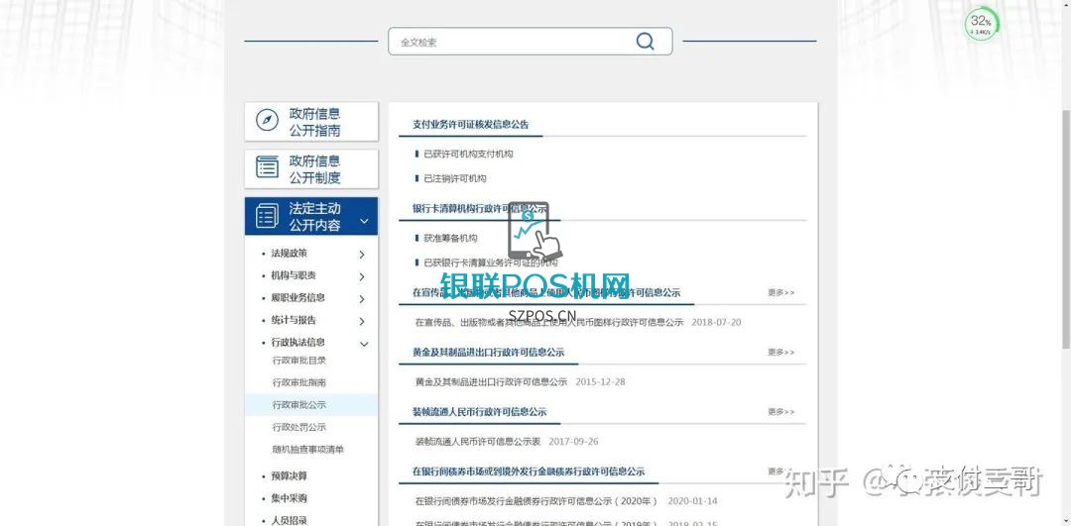Expand the 机构与职责 arrow
Viewport: 1071px width, 526px height.
pyautogui.click(x=361, y=277)
